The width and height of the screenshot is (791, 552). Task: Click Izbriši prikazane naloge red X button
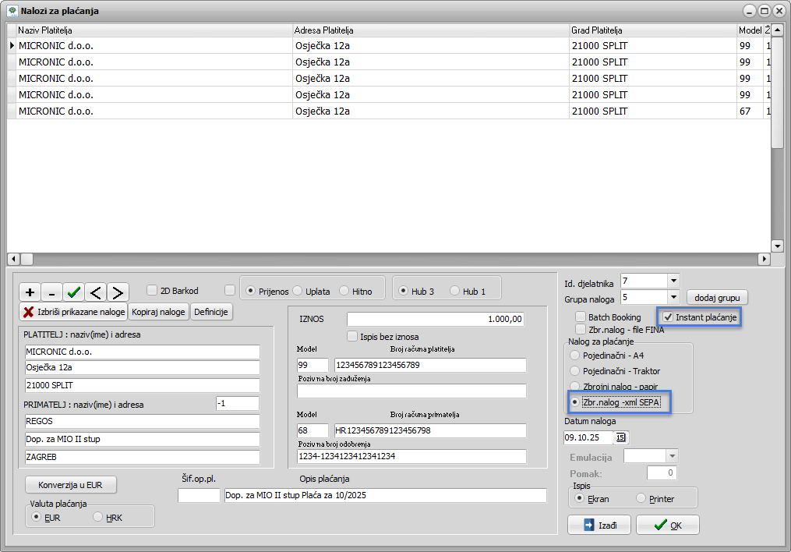(72, 312)
